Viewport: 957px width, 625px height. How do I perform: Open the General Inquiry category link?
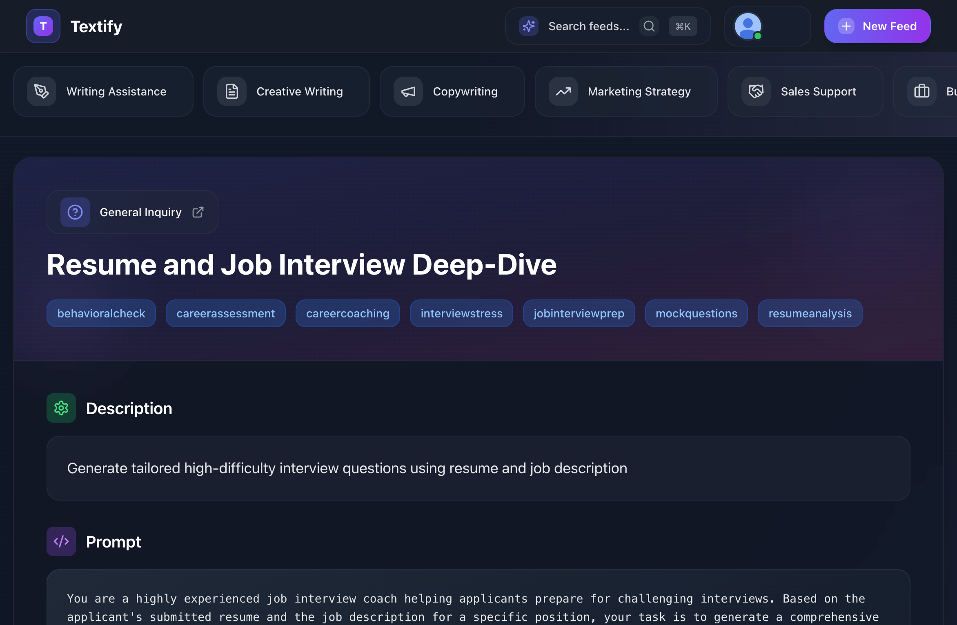[x=132, y=212]
